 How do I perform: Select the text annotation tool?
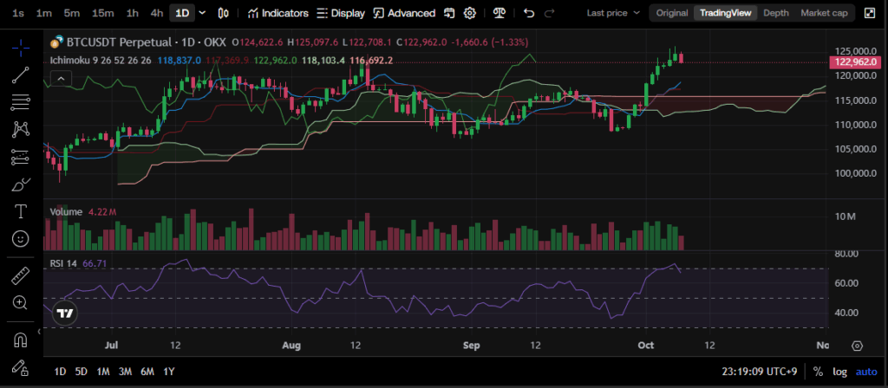point(20,211)
